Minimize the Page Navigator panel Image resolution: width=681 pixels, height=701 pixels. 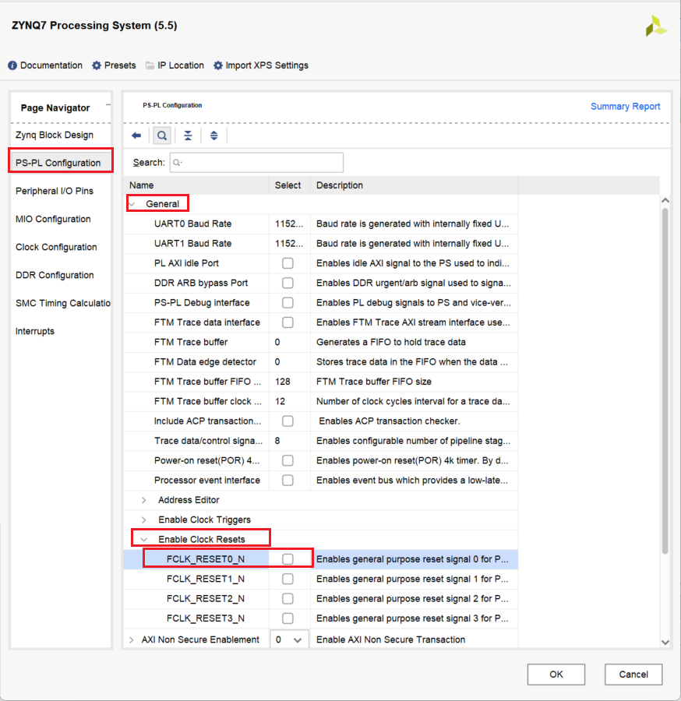click(108, 105)
